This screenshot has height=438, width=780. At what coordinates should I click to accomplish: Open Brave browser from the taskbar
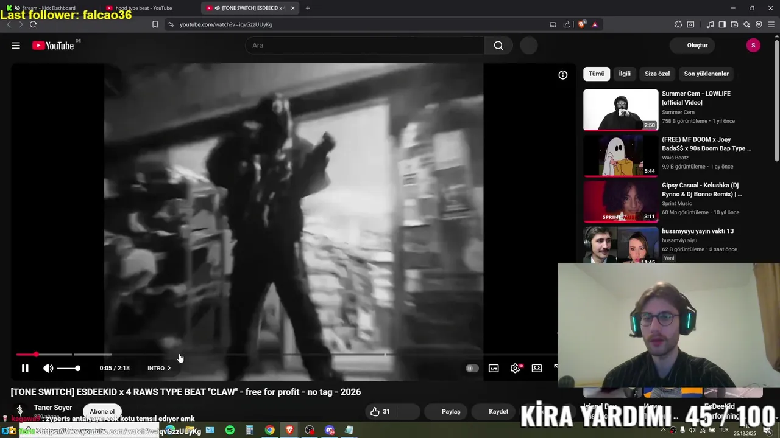tap(289, 430)
